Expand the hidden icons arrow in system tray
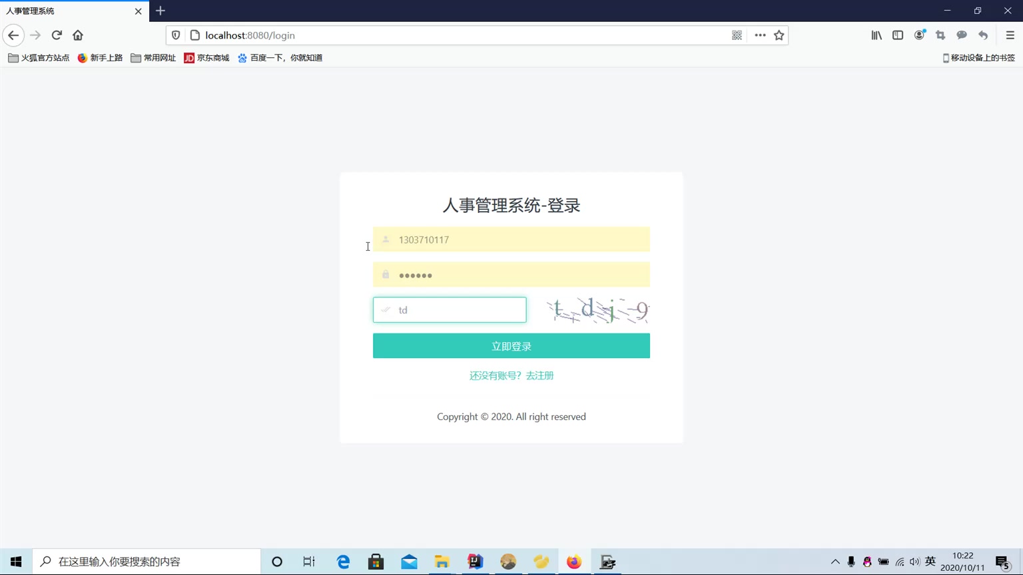 point(835,561)
